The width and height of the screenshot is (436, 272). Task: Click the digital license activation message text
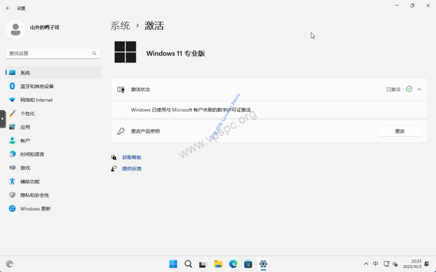(191, 110)
